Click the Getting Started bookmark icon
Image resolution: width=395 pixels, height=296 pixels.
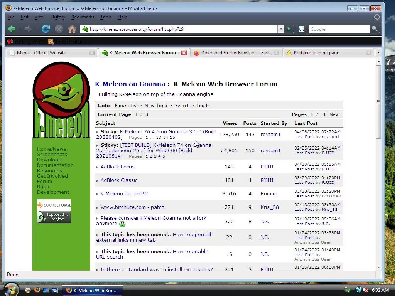[10, 42]
